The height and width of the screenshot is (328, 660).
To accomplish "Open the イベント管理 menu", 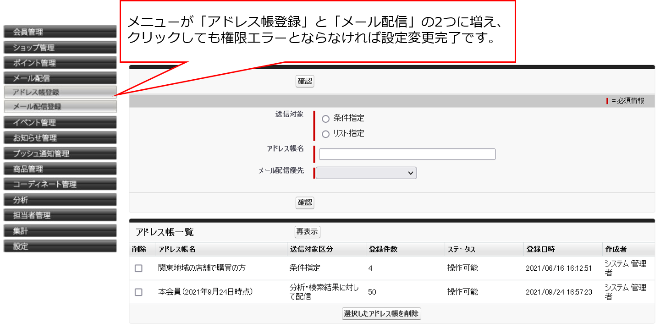I will [60, 123].
